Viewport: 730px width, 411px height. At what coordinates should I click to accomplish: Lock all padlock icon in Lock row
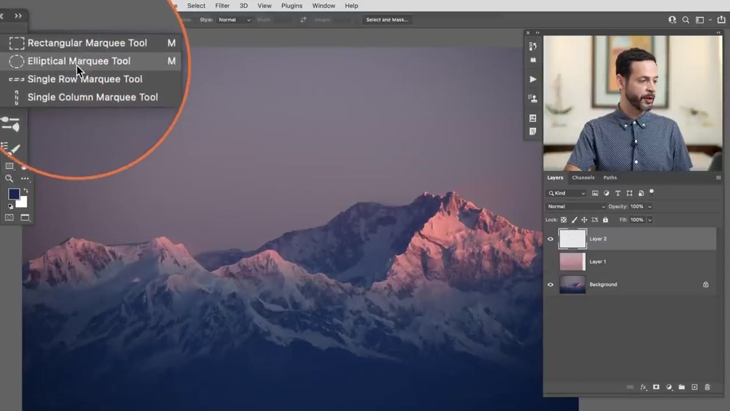coord(605,220)
